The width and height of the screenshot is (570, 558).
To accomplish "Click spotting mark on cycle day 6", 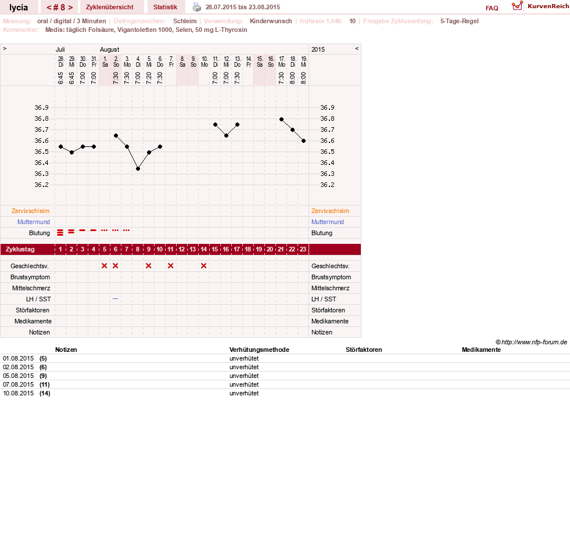I will pyautogui.click(x=115, y=231).
